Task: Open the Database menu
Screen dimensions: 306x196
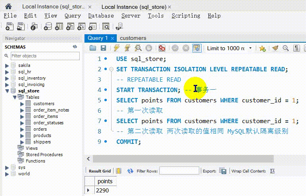Action: pos(101,16)
